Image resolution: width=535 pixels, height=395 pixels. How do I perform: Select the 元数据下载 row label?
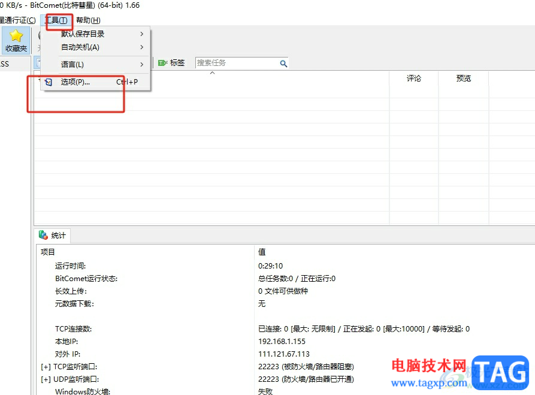tap(74, 304)
